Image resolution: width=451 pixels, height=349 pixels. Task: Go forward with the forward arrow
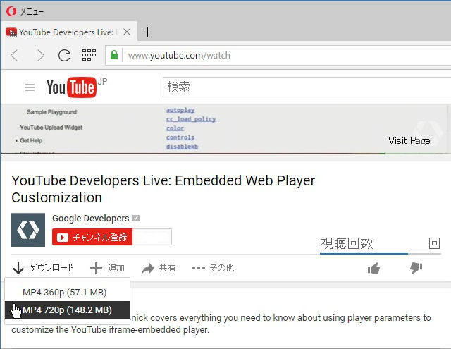click(x=41, y=55)
